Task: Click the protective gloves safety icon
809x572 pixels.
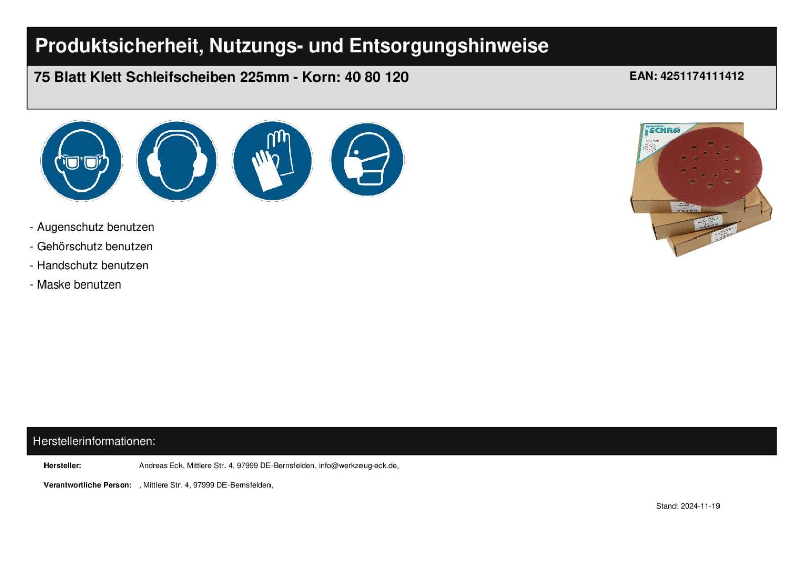Action: click(x=272, y=161)
